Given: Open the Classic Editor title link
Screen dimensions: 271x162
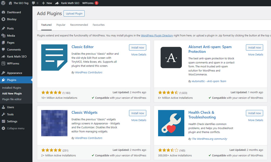Looking at the screenshot, I should 83,47.
